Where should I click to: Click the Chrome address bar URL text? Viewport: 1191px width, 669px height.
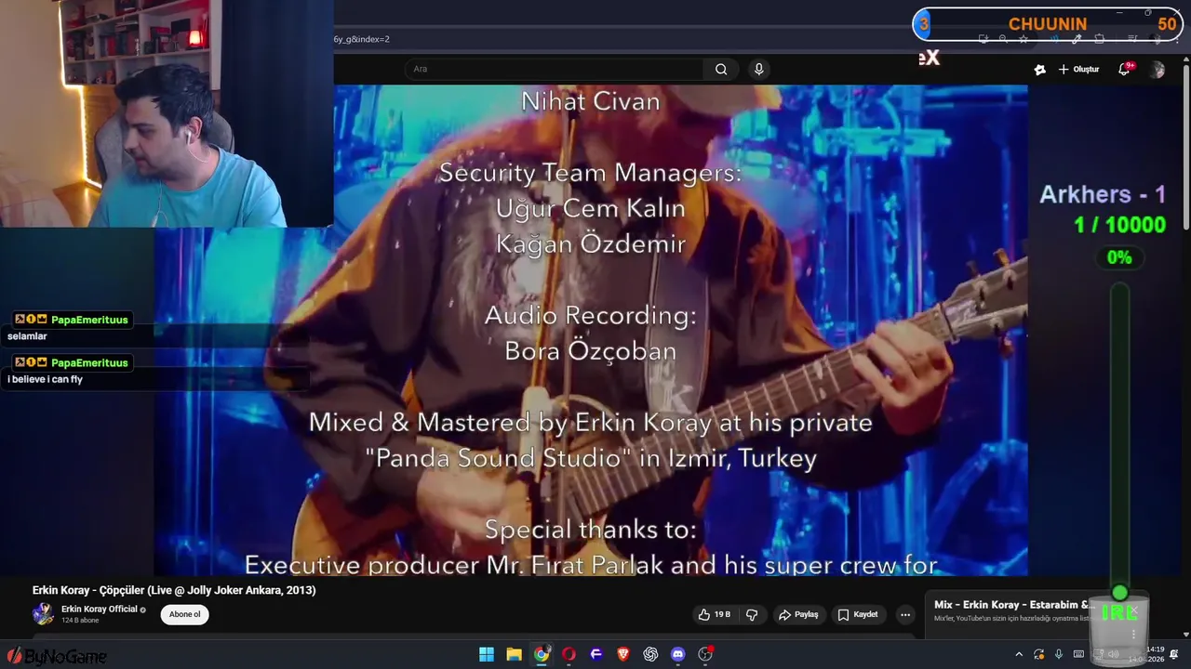363,39
